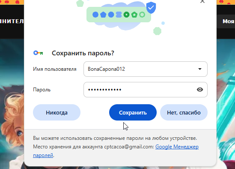Click cptcacoa@gmail.com account text

[x=129, y=147]
